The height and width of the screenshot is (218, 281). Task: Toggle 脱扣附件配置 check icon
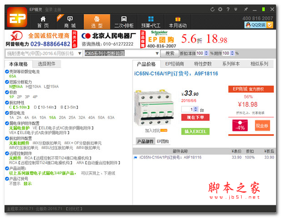tap(7, 138)
